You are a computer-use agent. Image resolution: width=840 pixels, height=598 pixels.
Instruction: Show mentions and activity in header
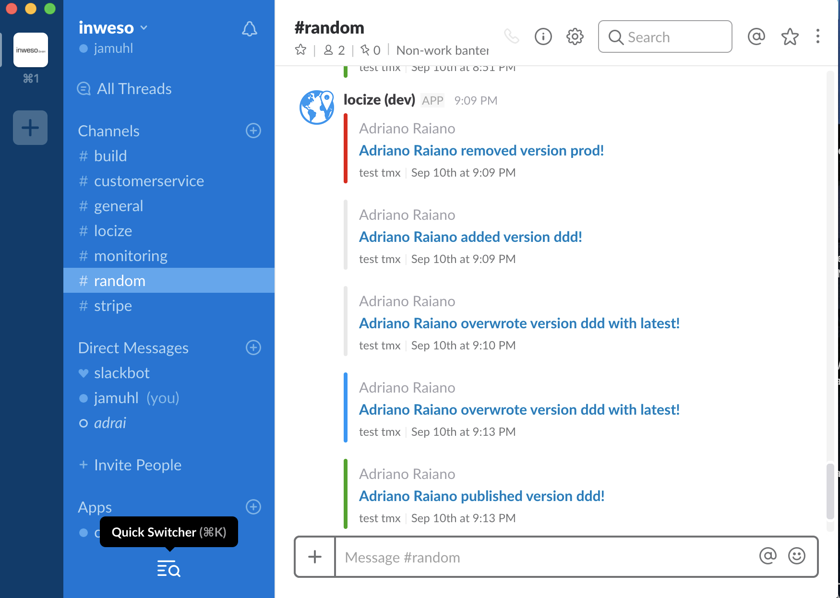pos(756,36)
